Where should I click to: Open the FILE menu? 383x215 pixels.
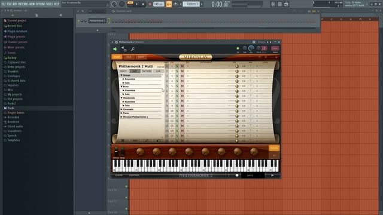(x=4, y=4)
